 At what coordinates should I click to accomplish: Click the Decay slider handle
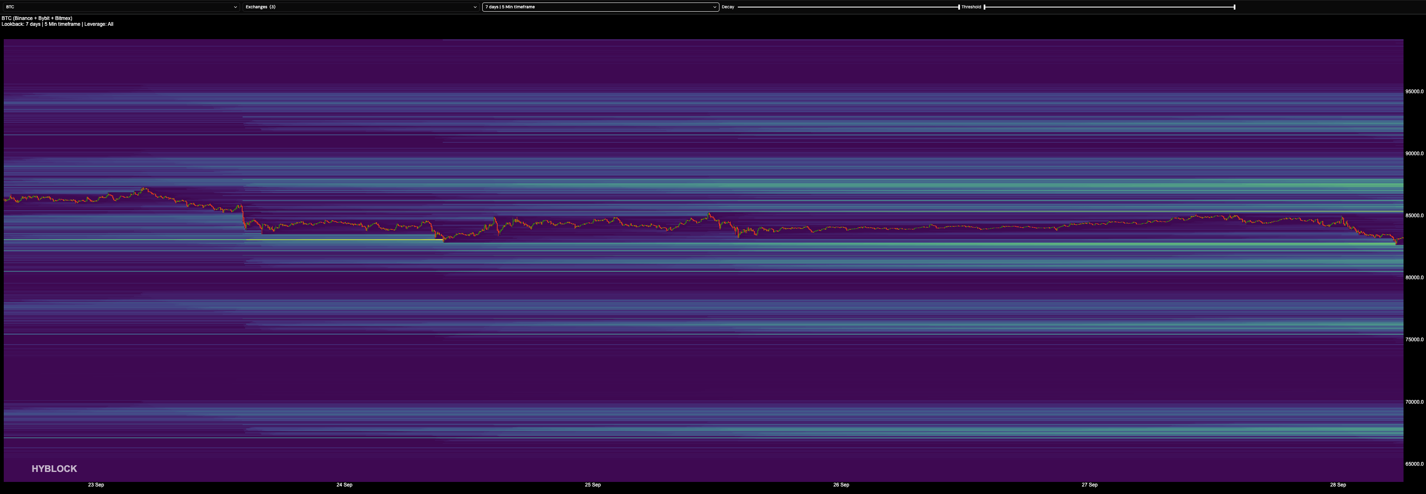[959, 7]
